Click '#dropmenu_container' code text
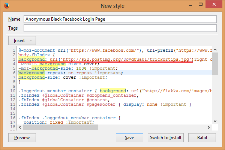The width and height of the screenshot is (225, 150). [x=112, y=95]
